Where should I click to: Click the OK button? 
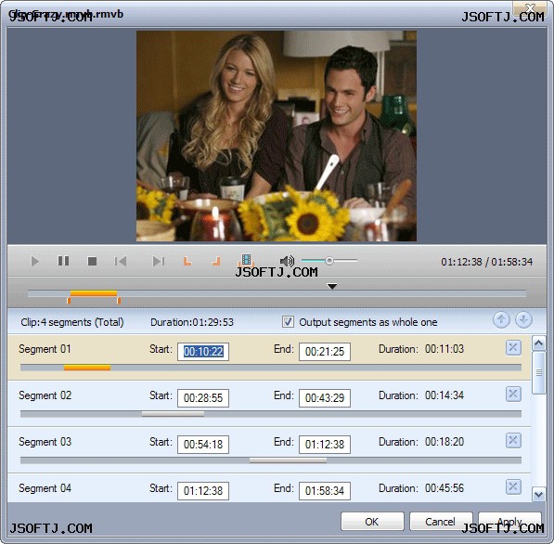(x=372, y=522)
